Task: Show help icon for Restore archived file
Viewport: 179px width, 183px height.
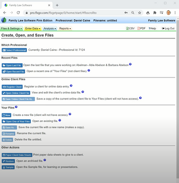Action: (45, 160)
